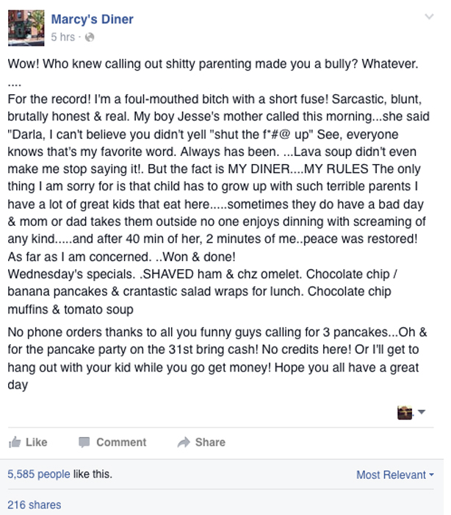Click the post paragraph about Wednesday's specials
The height and width of the screenshot is (515, 451).
(203, 291)
